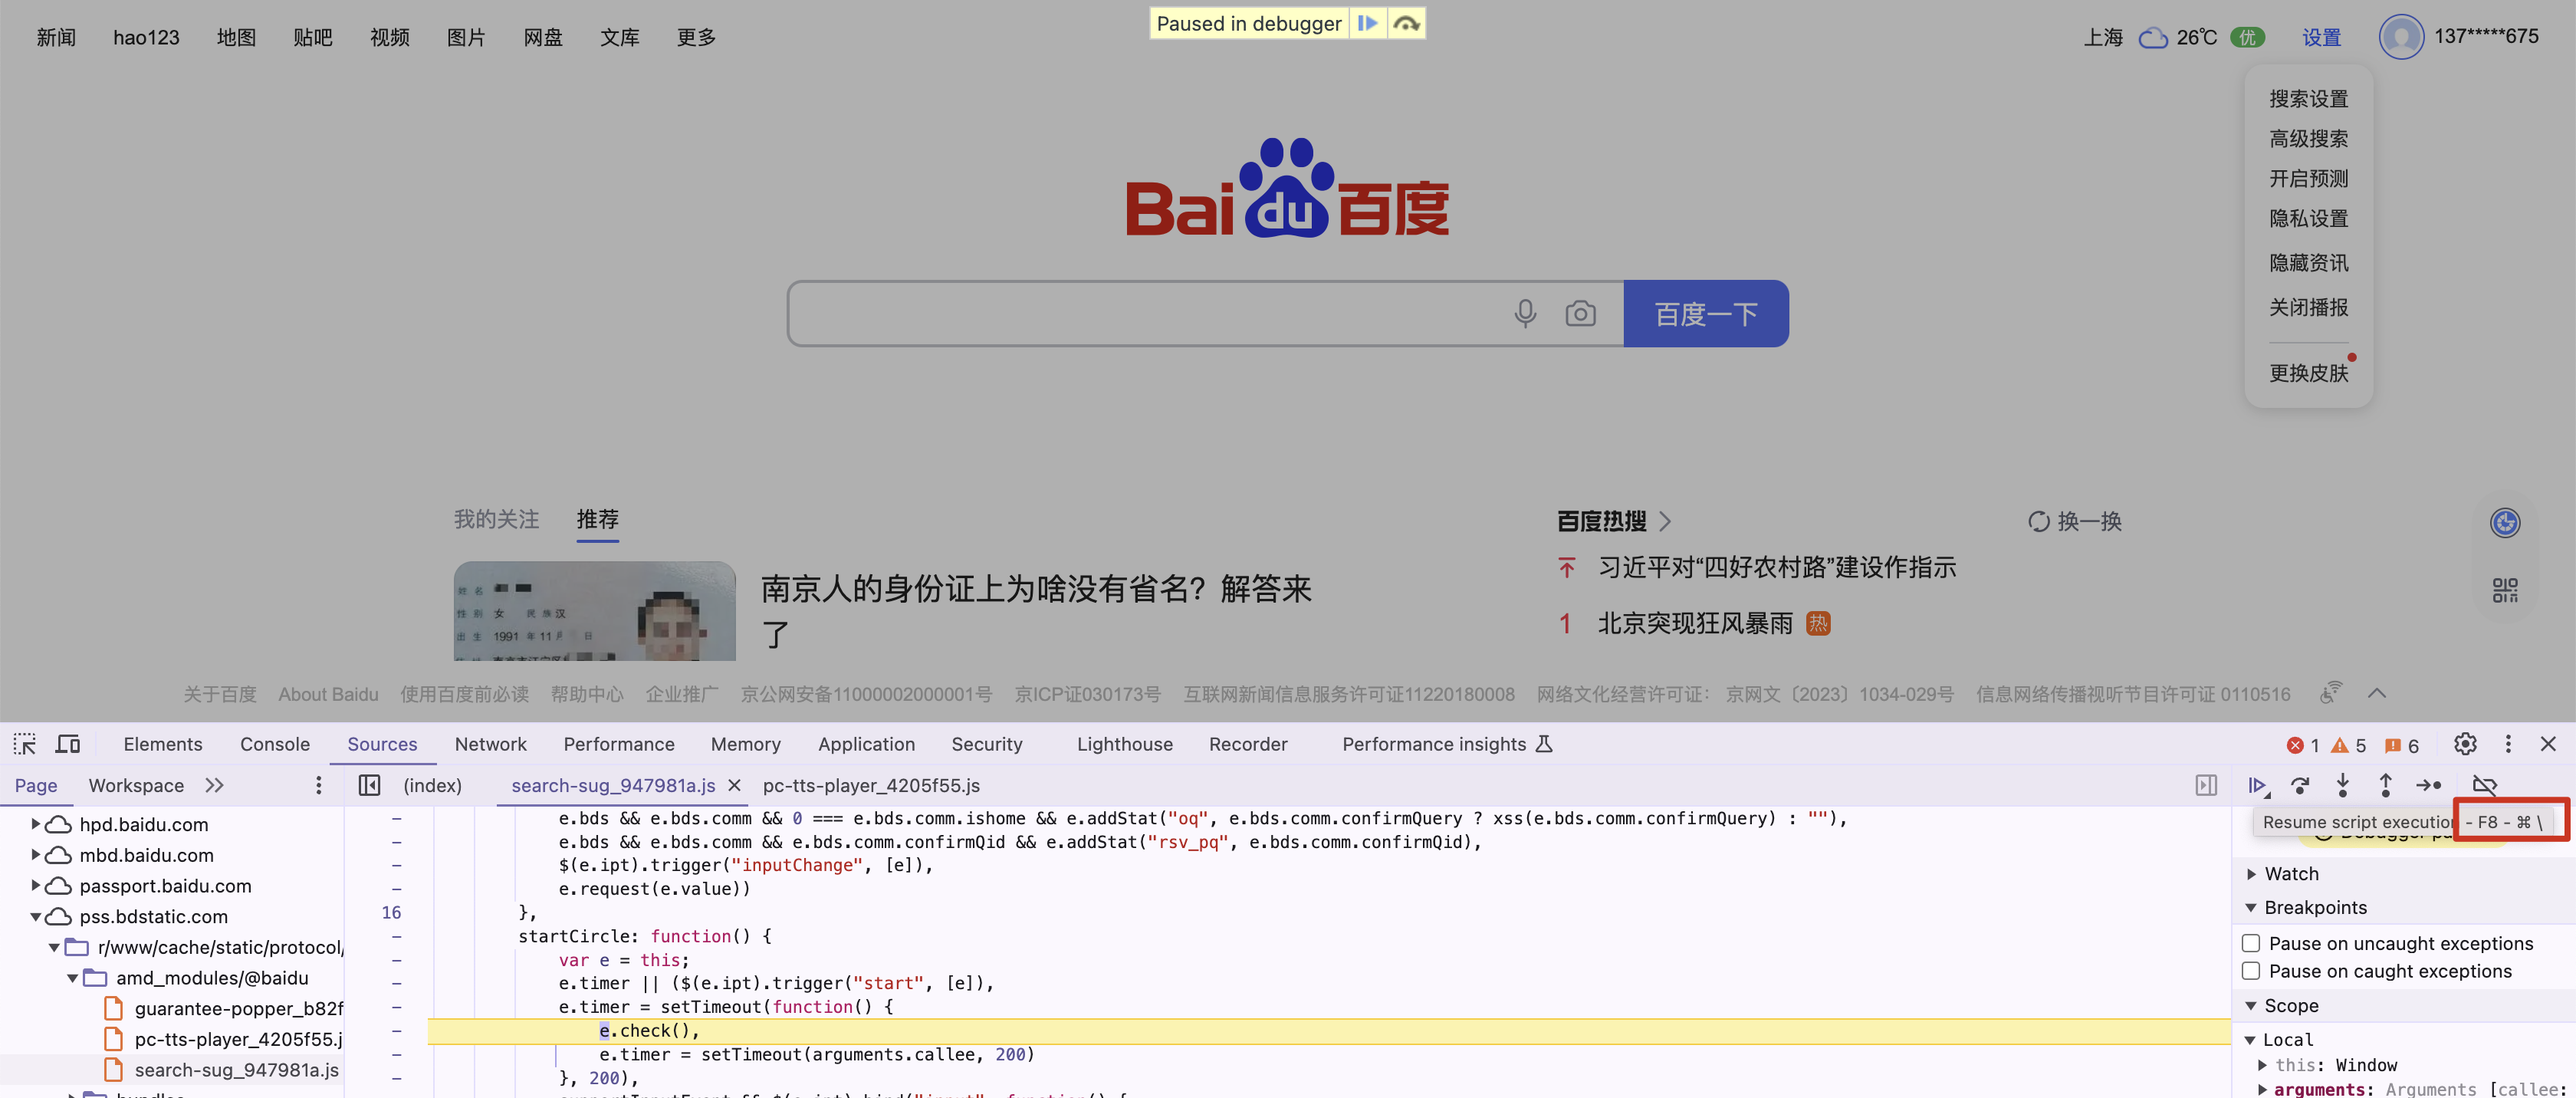The height and width of the screenshot is (1098, 2576).
Task: Click Step out of function icon
Action: (x=2385, y=786)
